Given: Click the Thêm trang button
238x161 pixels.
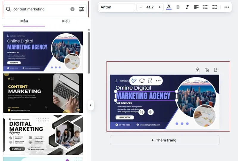Looking at the screenshot, I should coord(165,140).
